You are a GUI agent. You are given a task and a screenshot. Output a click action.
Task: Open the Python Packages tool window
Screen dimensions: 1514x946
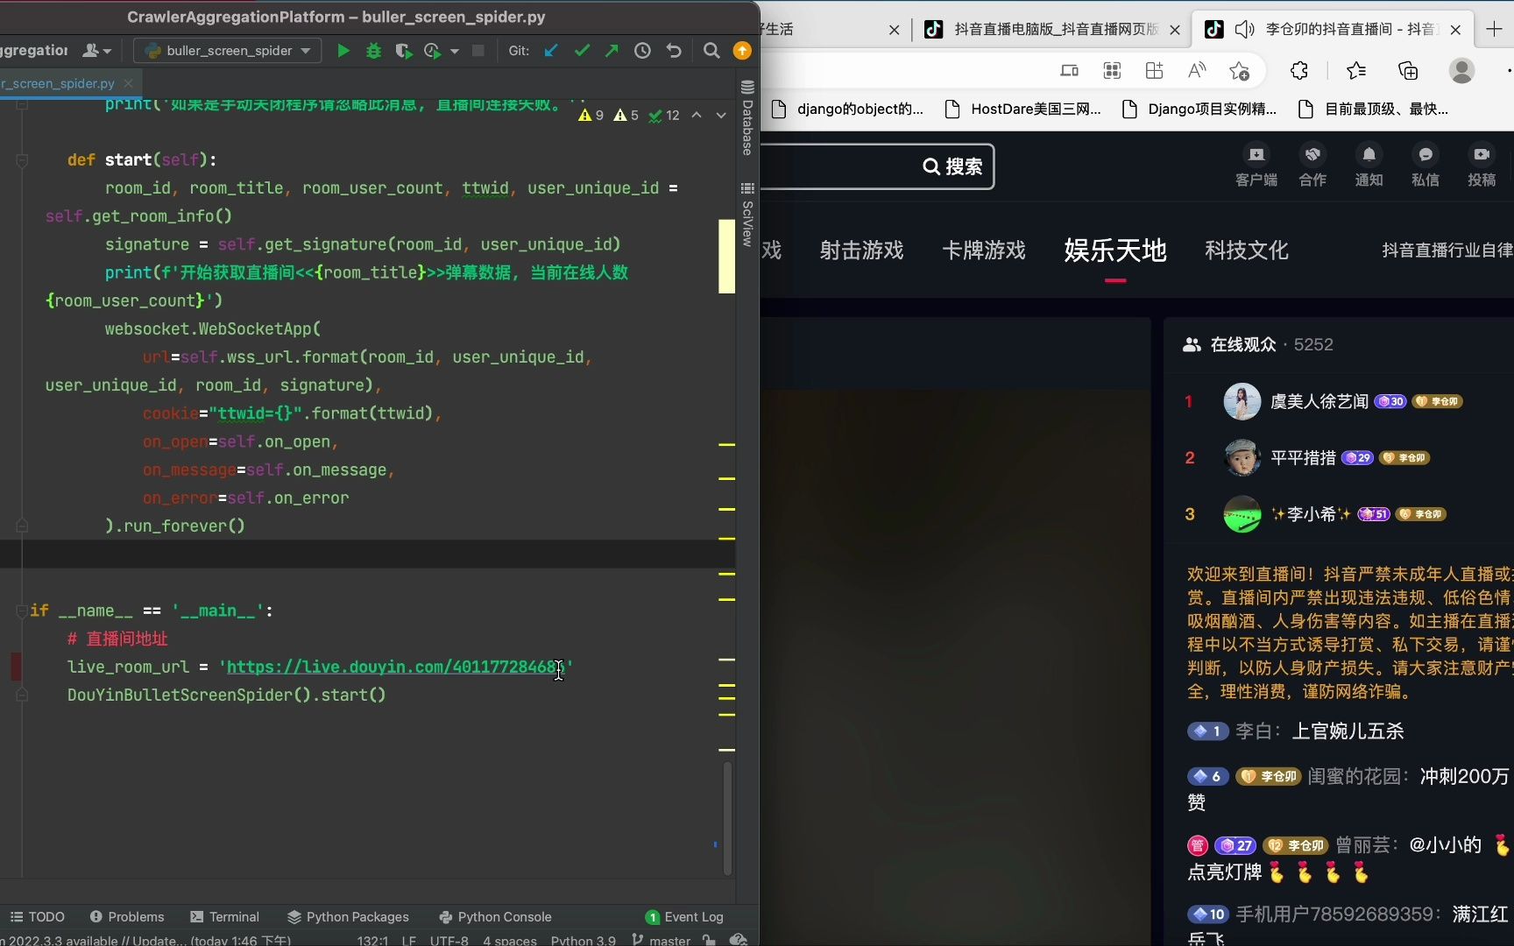(348, 916)
